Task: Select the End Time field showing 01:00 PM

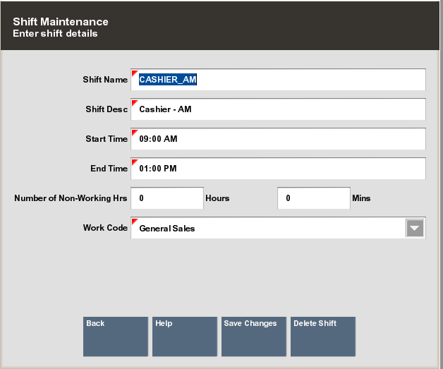Action: click(278, 169)
